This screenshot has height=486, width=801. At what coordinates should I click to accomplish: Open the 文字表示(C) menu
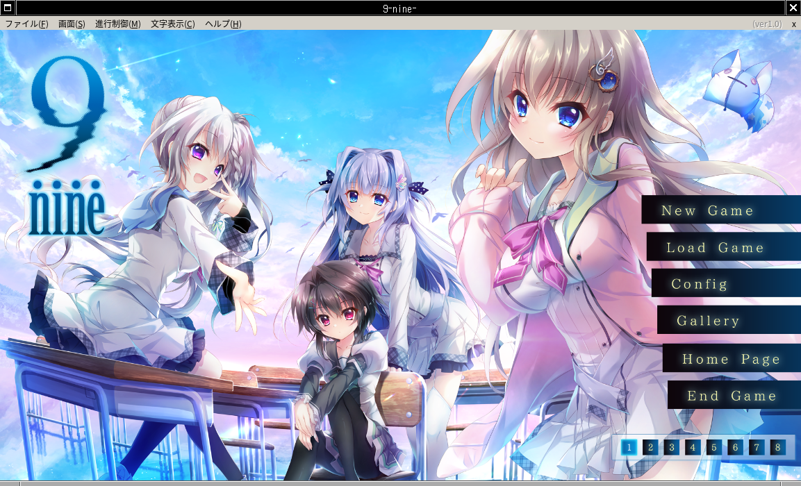click(x=173, y=24)
